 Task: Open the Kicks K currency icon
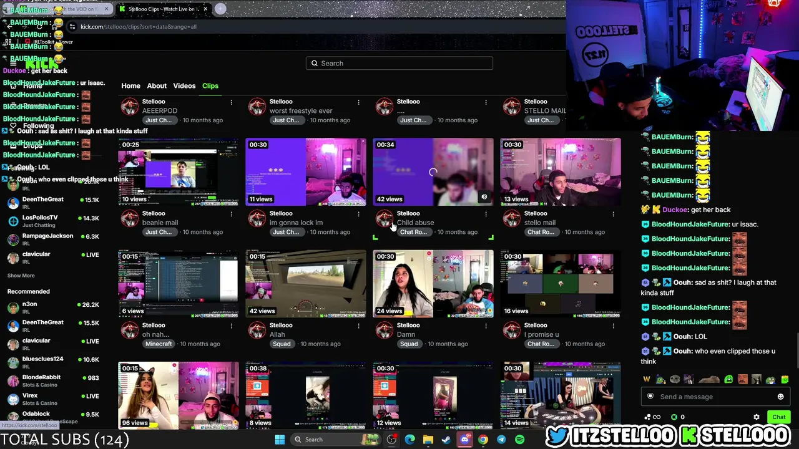[x=674, y=417]
